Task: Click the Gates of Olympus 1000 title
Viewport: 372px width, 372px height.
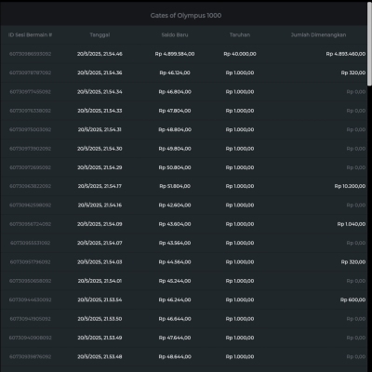Action: (186, 16)
